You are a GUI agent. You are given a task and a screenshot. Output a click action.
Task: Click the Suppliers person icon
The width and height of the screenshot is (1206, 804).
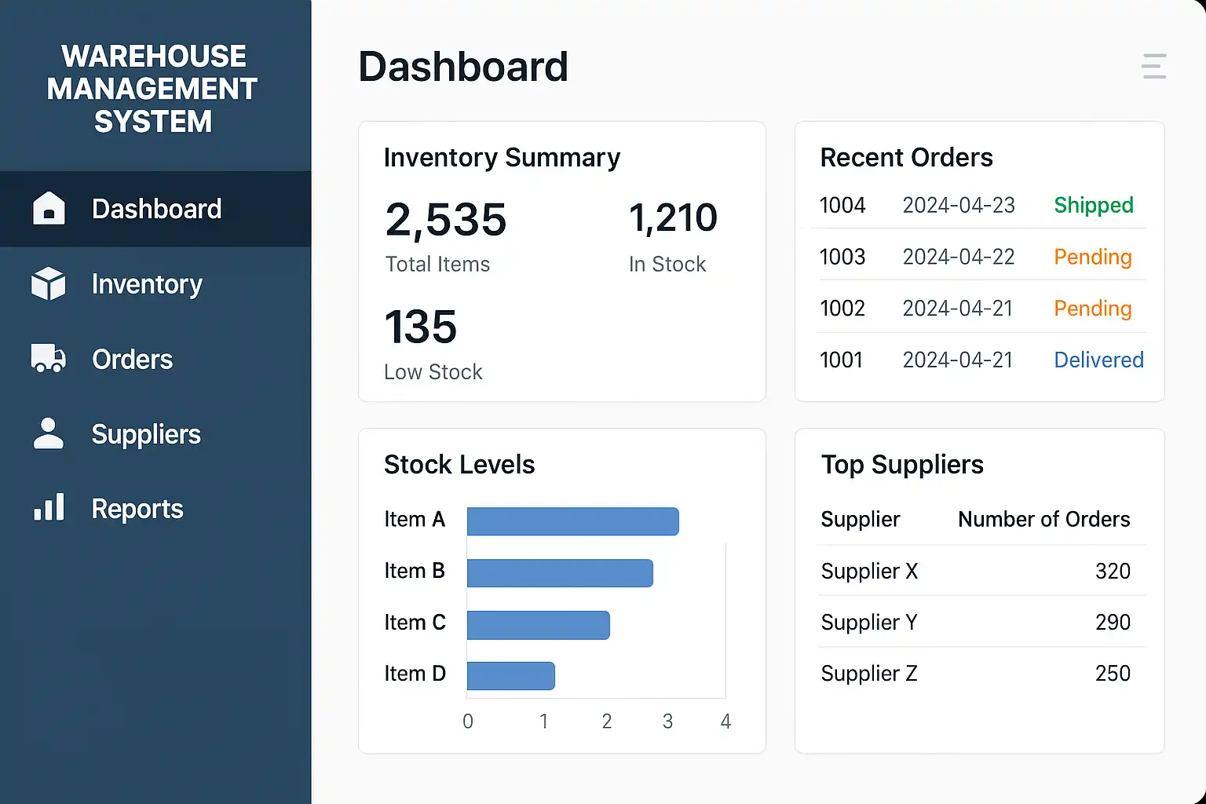pyautogui.click(x=49, y=433)
